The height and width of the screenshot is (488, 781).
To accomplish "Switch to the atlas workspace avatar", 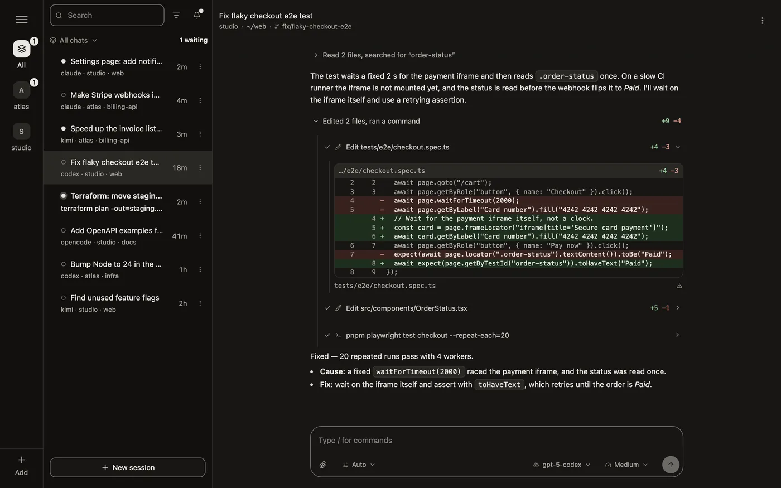I will coord(21,90).
